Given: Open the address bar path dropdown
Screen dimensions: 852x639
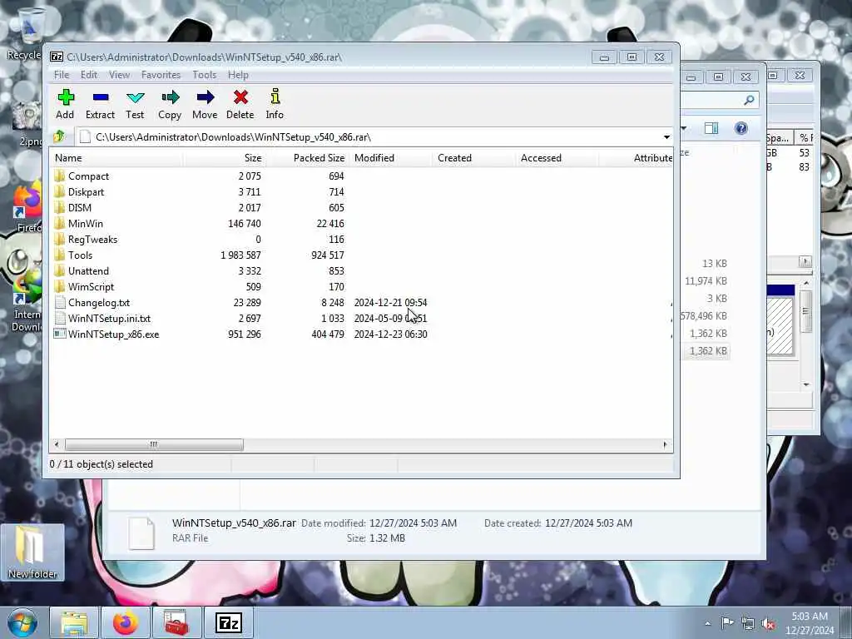Looking at the screenshot, I should [666, 137].
